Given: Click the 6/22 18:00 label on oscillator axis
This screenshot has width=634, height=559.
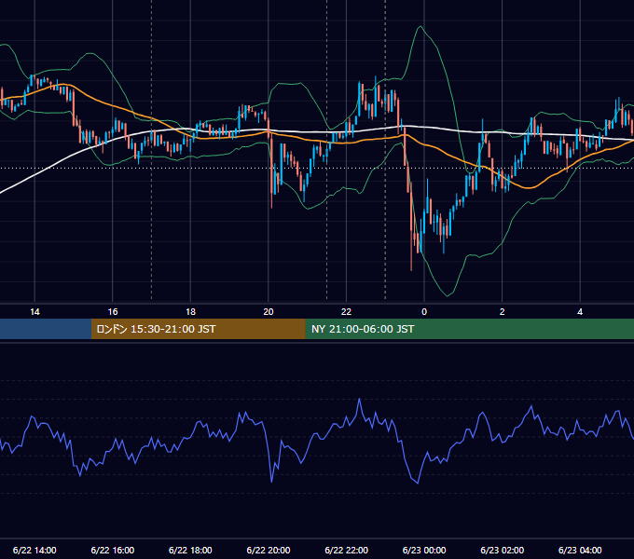Looking at the screenshot, I should point(190,550).
